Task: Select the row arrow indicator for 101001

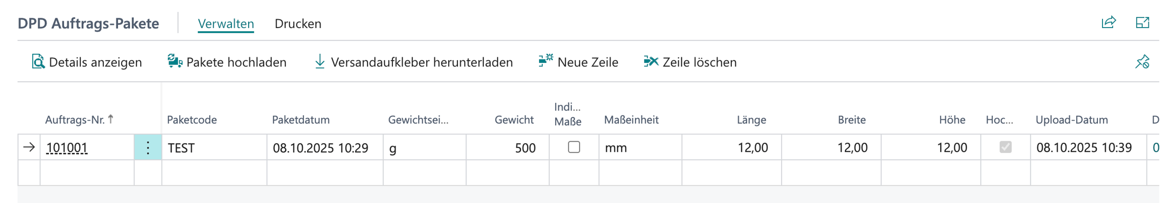Action: (x=29, y=147)
